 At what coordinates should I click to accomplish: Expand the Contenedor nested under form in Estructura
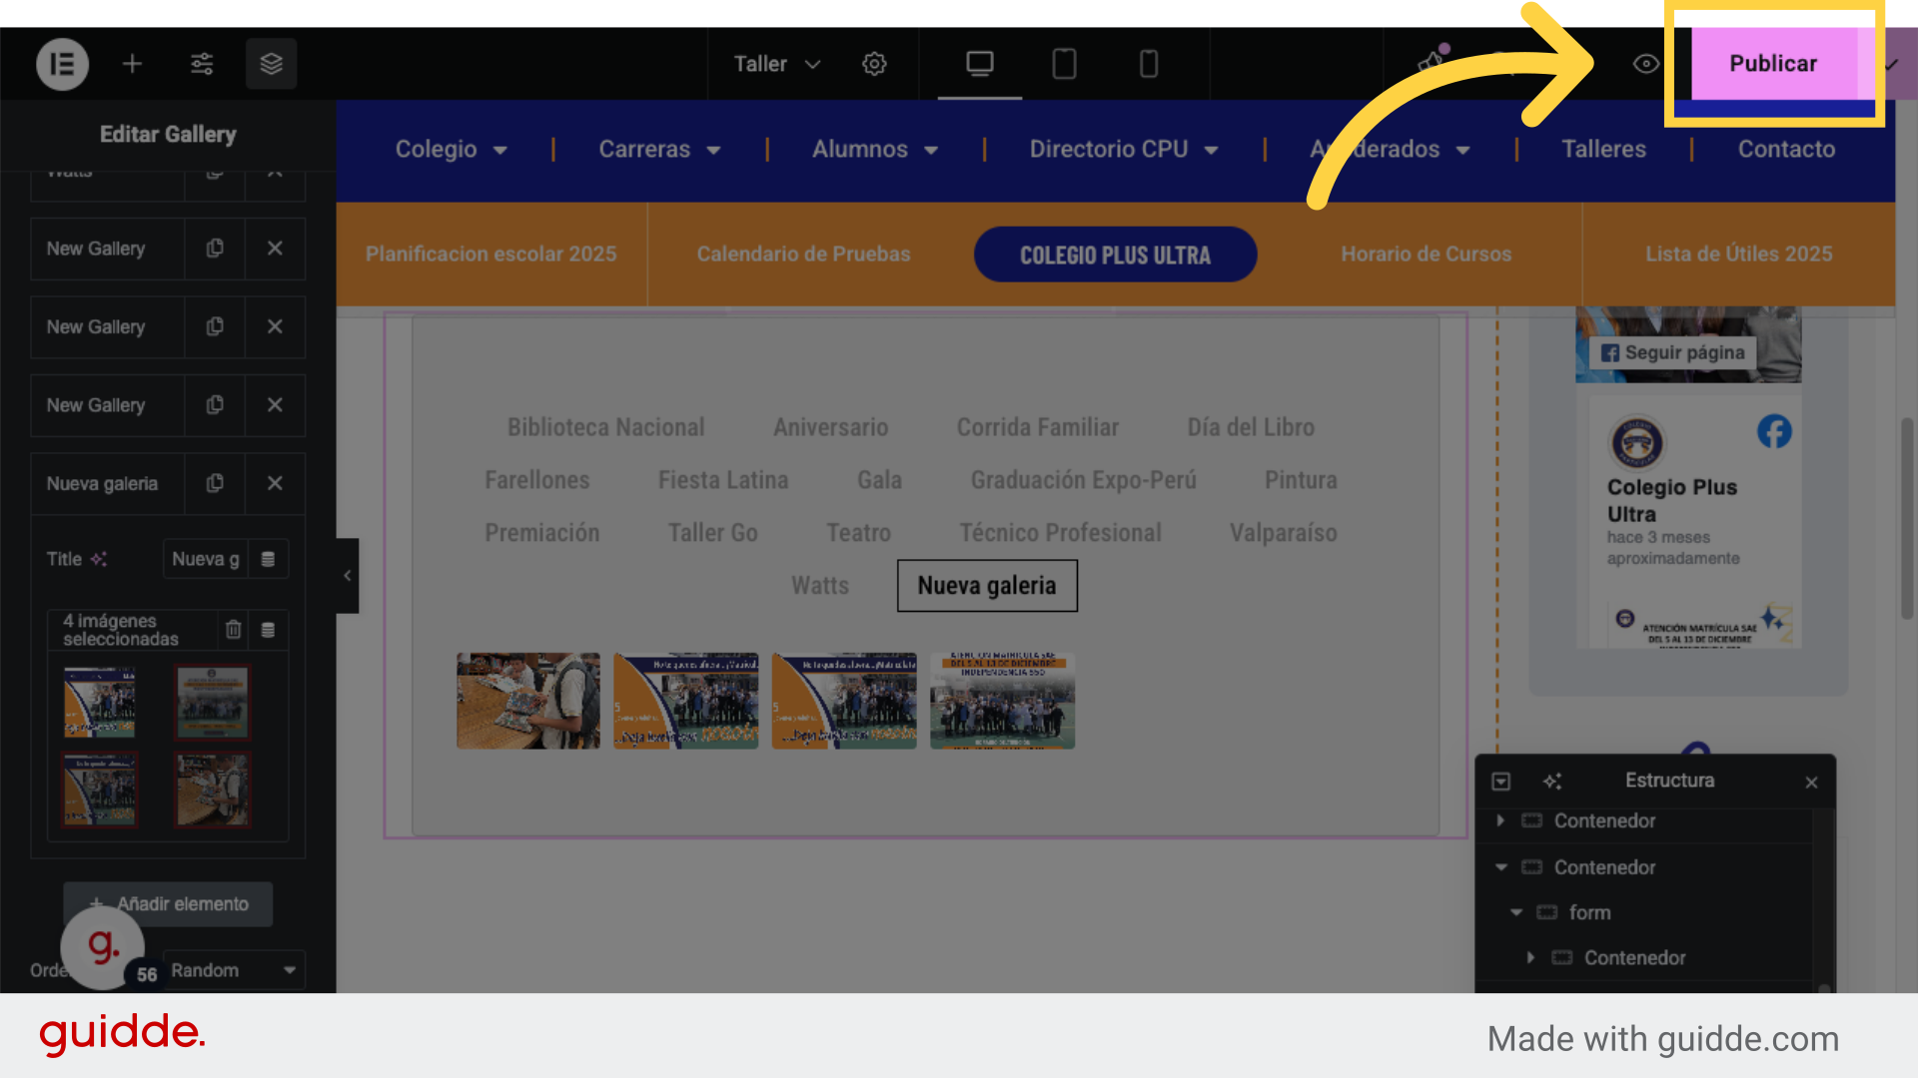click(x=1530, y=957)
